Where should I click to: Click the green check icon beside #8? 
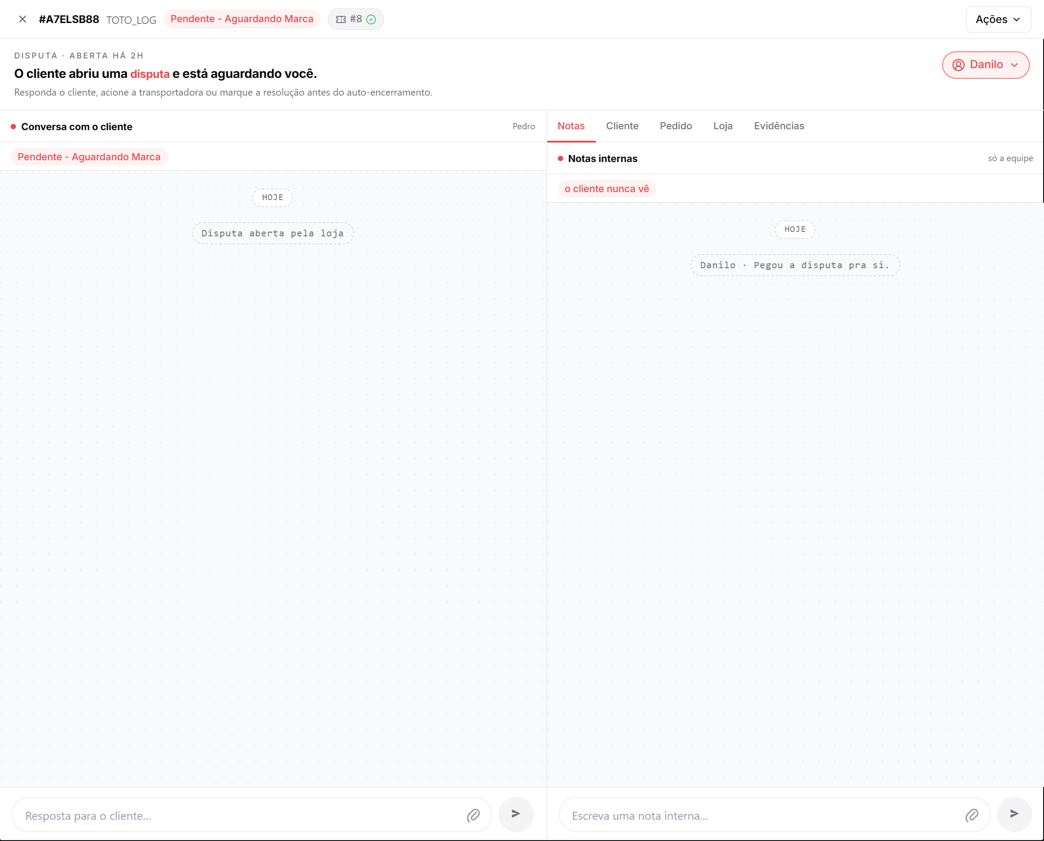click(x=371, y=19)
